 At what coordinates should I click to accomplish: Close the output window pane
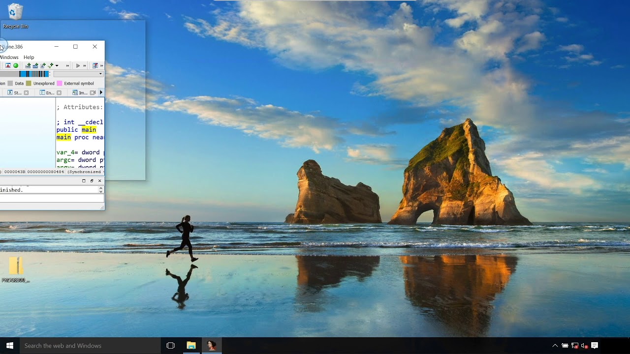(99, 181)
